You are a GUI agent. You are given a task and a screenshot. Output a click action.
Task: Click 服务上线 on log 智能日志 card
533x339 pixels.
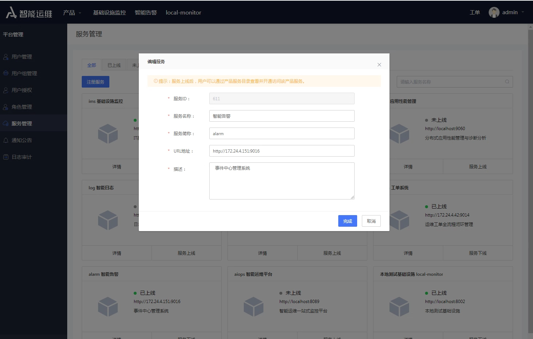[x=186, y=253]
